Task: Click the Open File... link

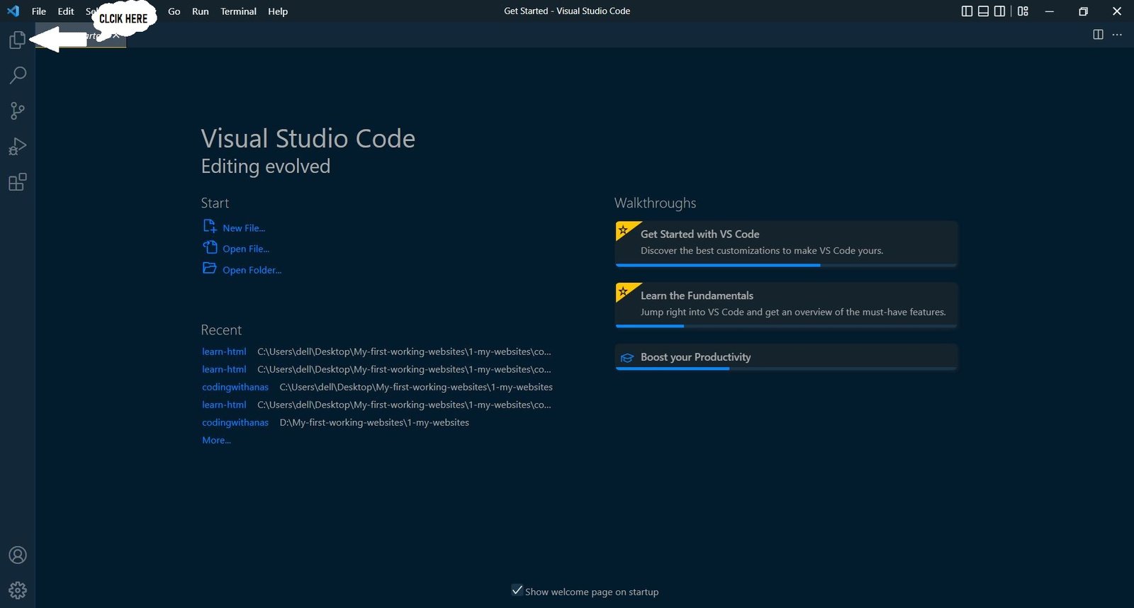Action: (246, 249)
